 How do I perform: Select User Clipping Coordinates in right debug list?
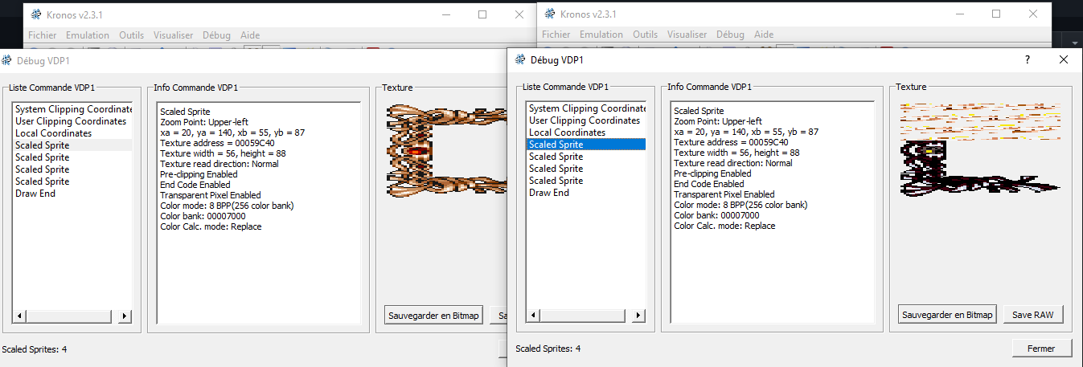pyautogui.click(x=587, y=120)
